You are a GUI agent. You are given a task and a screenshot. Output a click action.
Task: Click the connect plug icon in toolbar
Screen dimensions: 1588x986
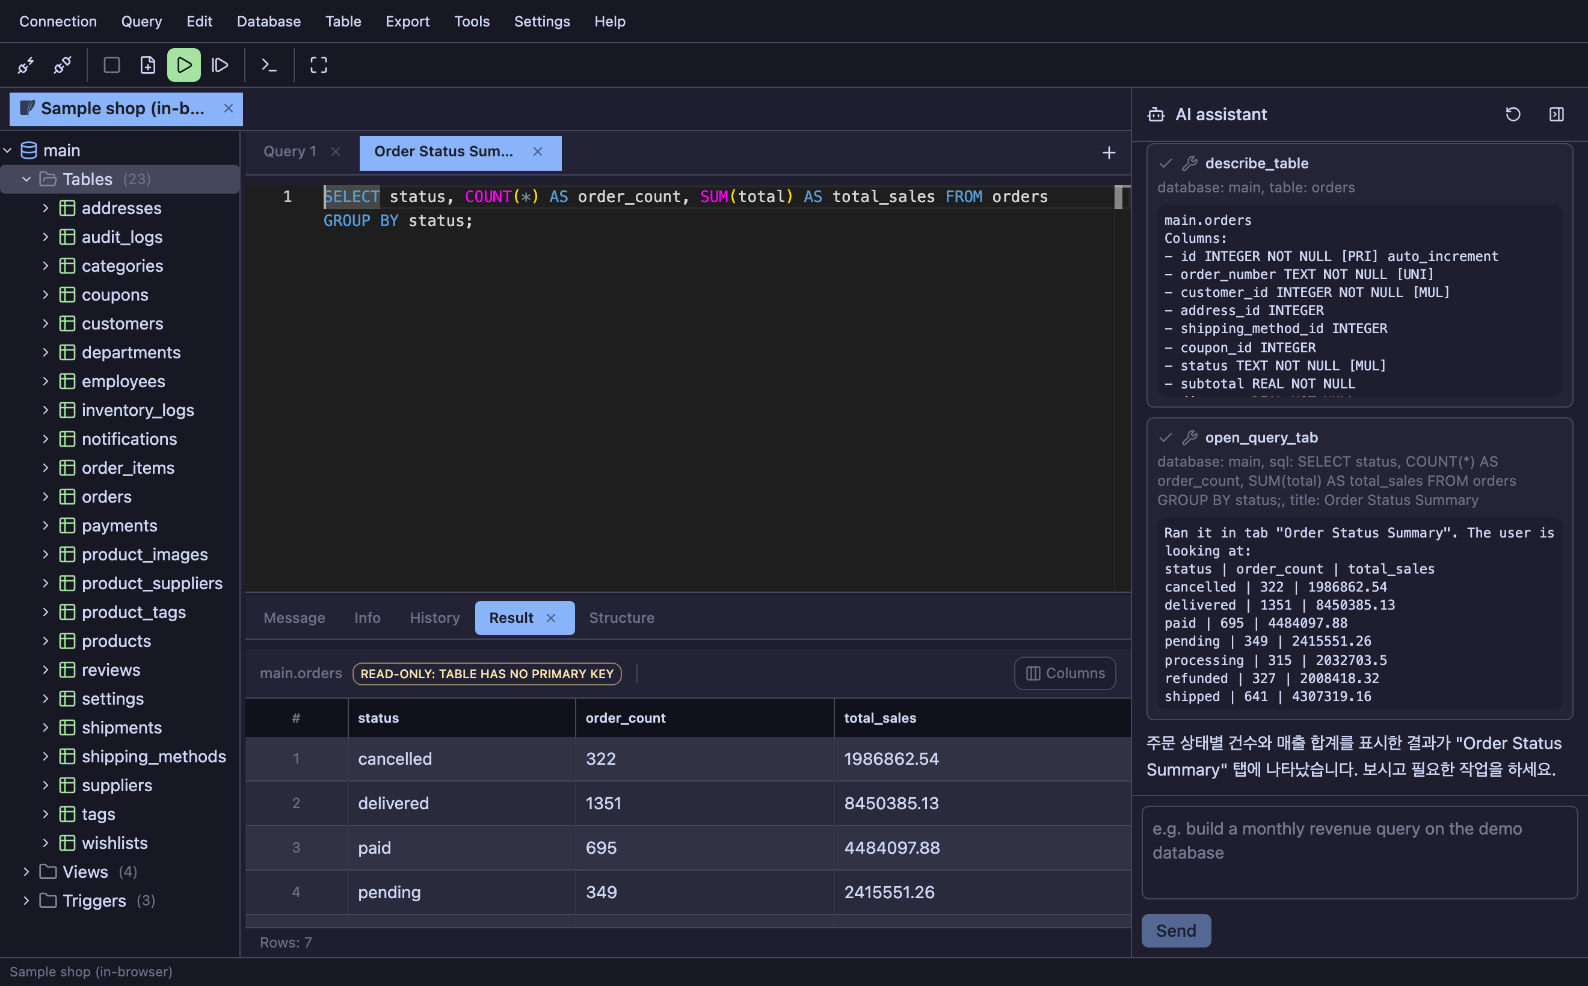coord(26,65)
